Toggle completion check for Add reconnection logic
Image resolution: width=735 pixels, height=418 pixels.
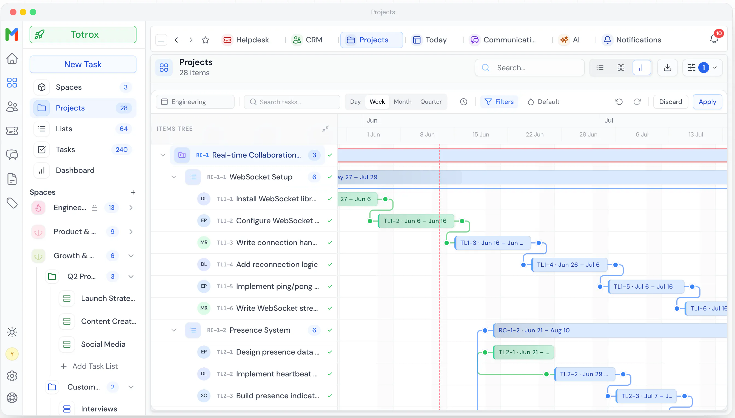(330, 265)
